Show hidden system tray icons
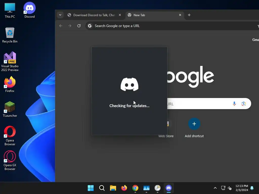The height and width of the screenshot is (194, 259). coord(215,188)
